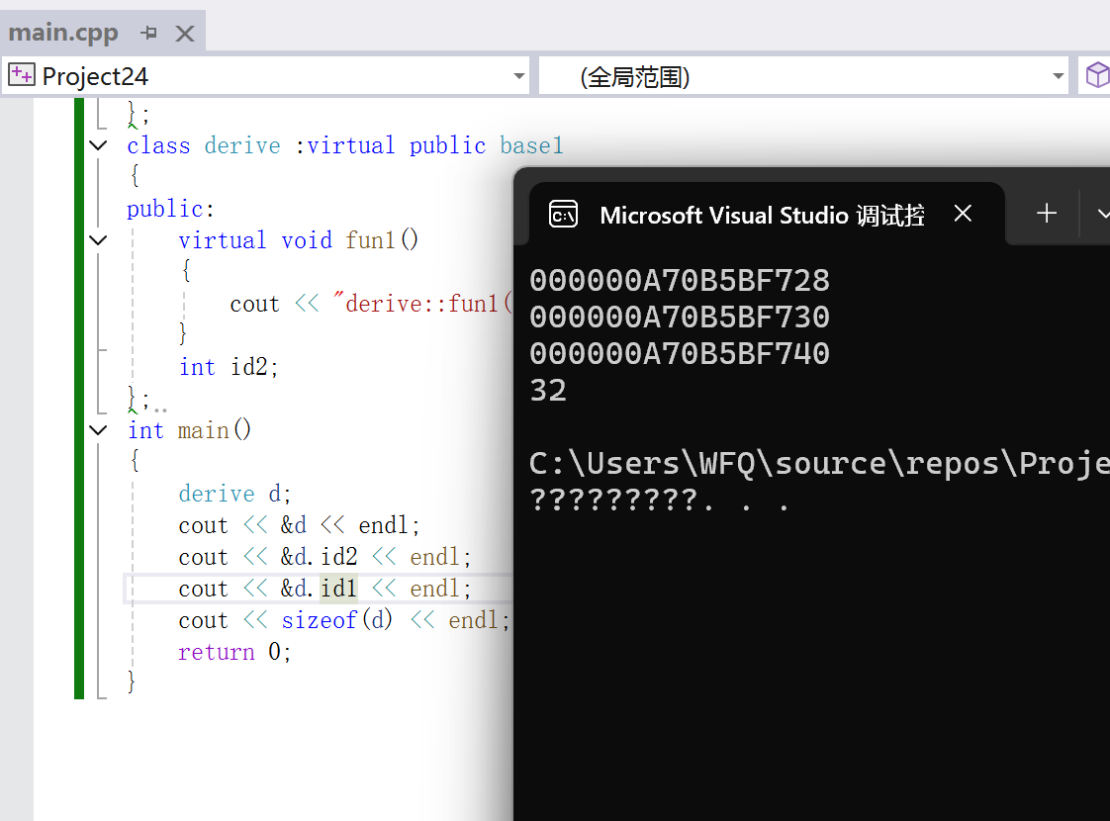Collapse the class derive block
The image size is (1110, 821).
pyautogui.click(x=98, y=145)
